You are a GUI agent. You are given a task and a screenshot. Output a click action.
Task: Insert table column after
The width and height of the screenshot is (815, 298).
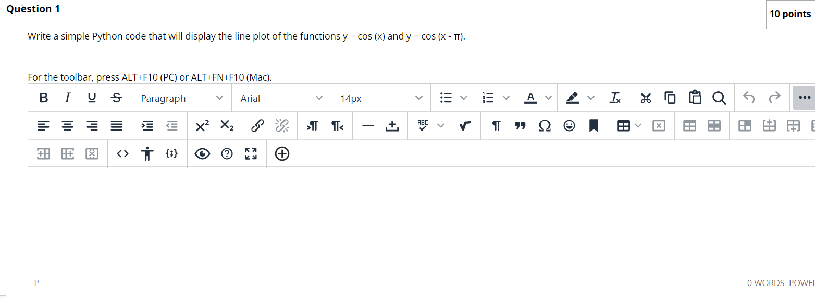68,153
